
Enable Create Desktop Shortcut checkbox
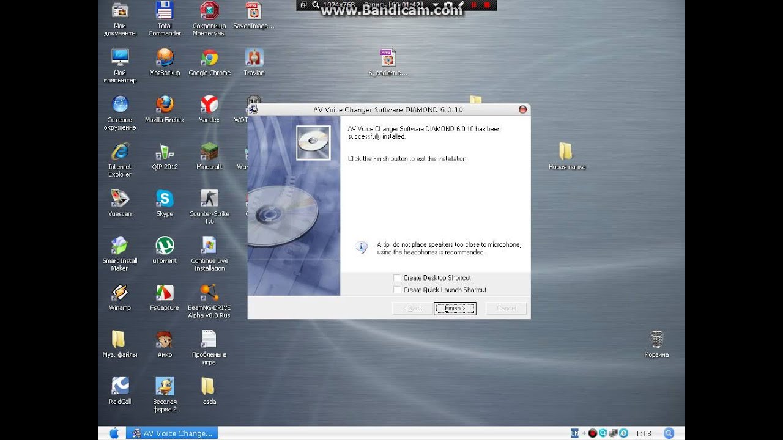(398, 278)
